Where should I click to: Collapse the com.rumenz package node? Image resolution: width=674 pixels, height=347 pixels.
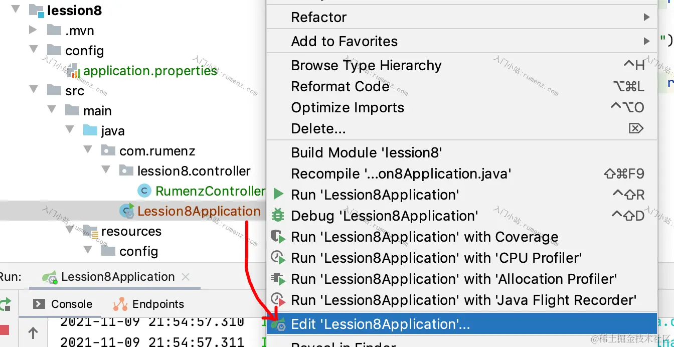pos(88,150)
